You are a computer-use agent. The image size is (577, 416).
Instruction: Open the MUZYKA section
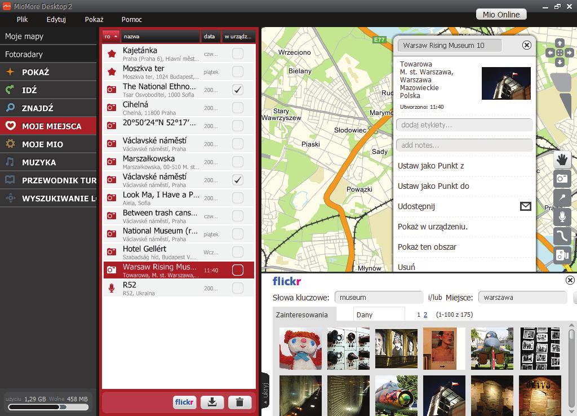click(48, 162)
